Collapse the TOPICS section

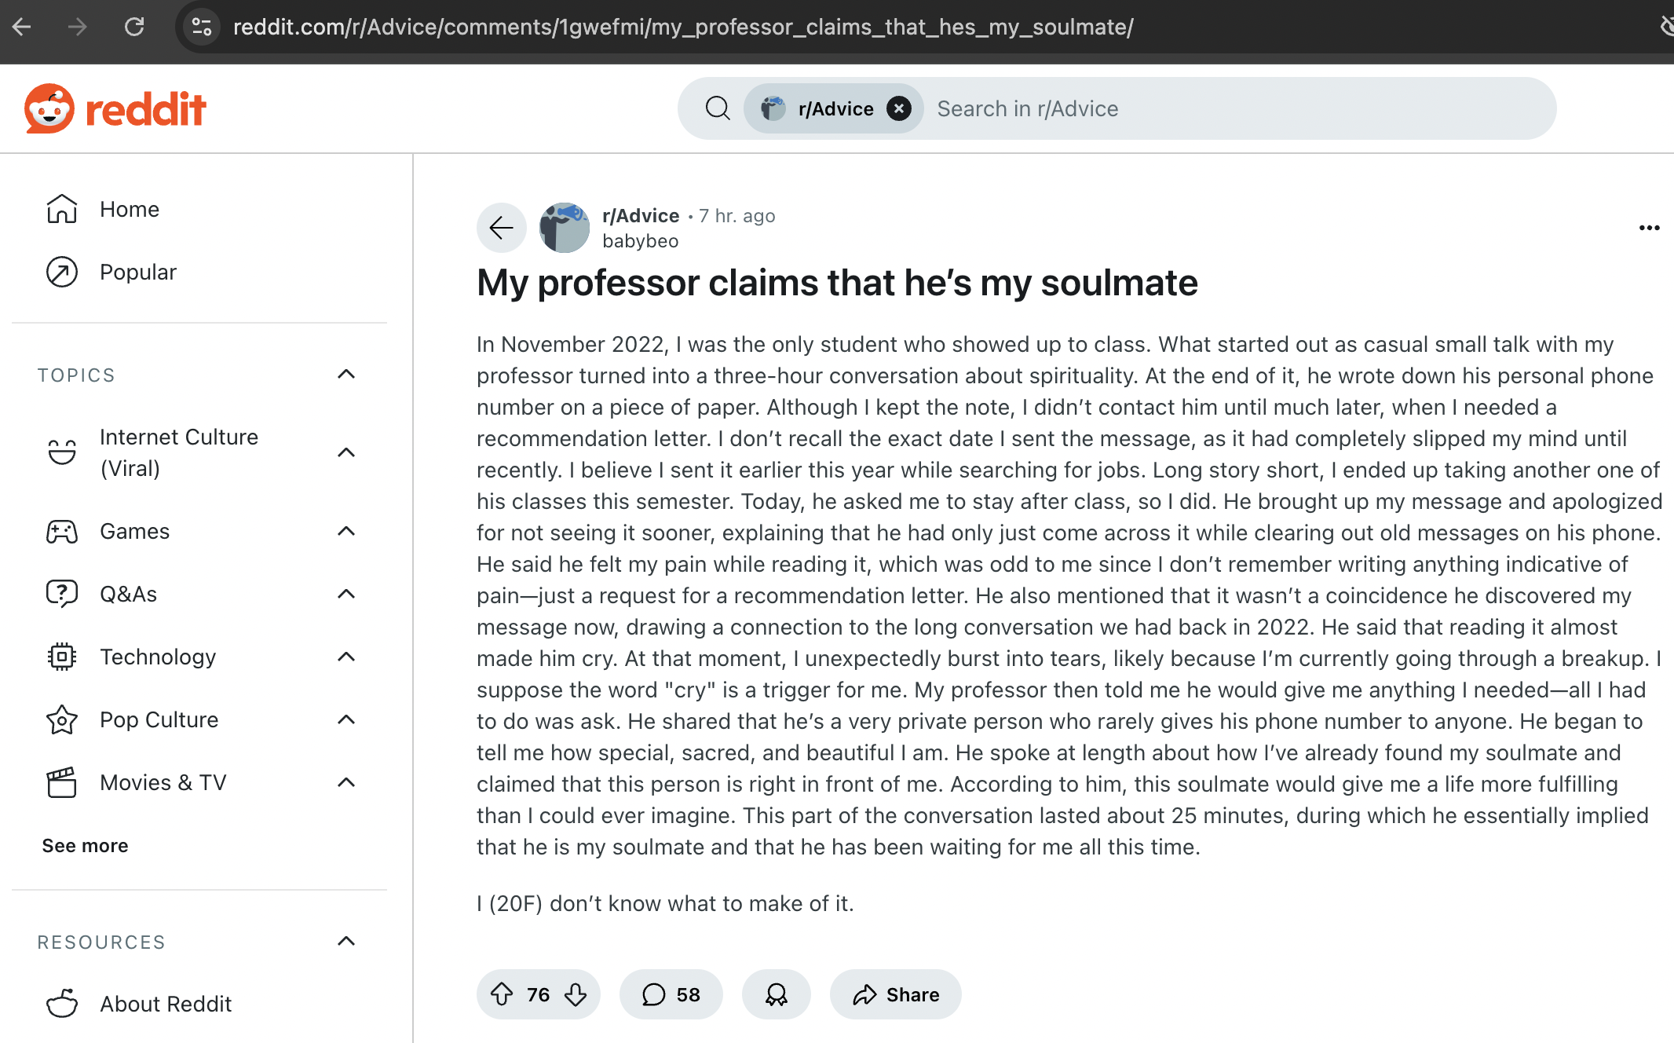click(x=346, y=375)
